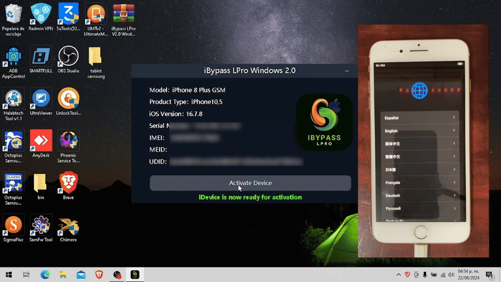Click the IMEI label
The width and height of the screenshot is (501, 282).
[x=157, y=138]
